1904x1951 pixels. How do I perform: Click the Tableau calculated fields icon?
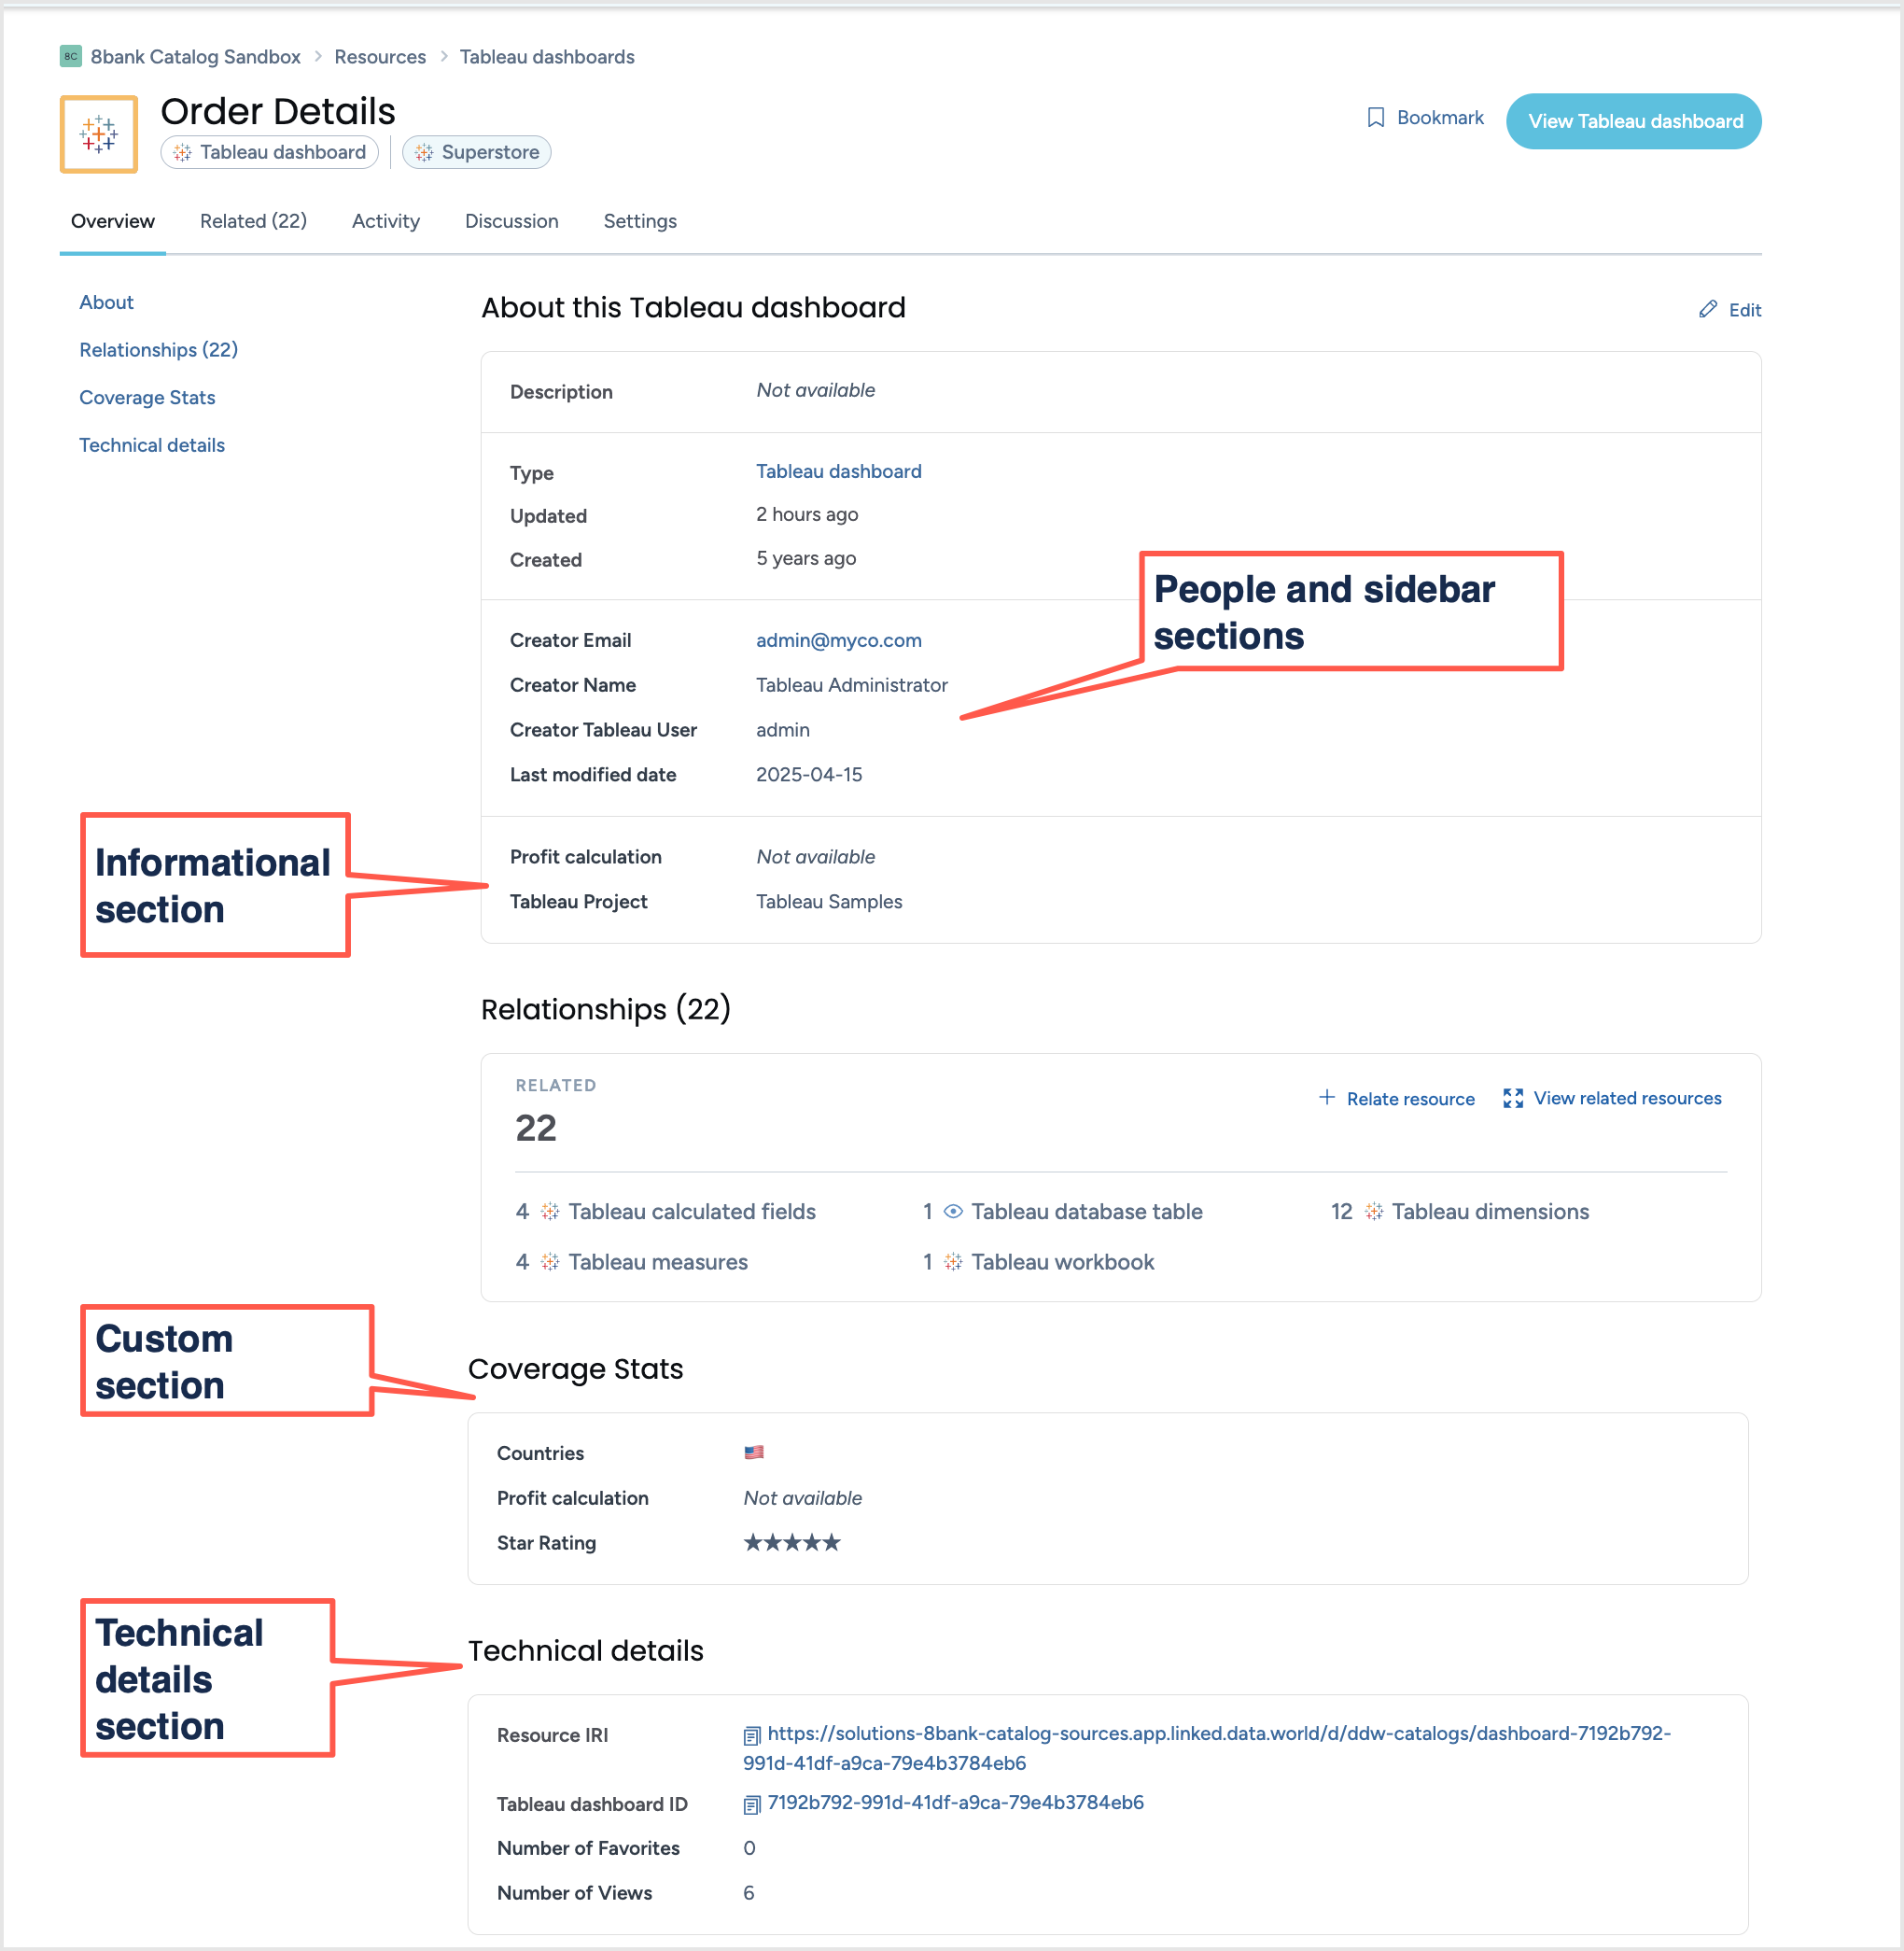pos(550,1211)
